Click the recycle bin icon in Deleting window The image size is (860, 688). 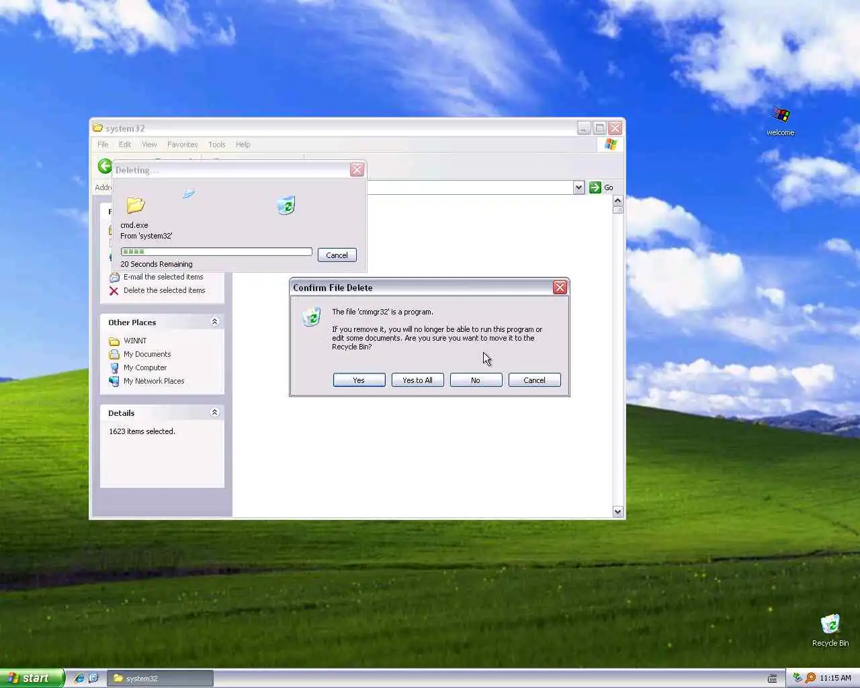[x=286, y=205]
